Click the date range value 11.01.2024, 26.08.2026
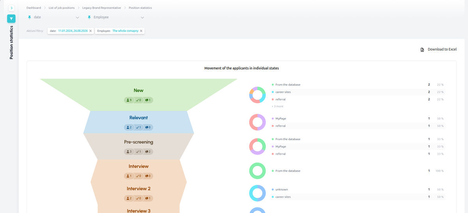The image size is (468, 213). pos(73,31)
